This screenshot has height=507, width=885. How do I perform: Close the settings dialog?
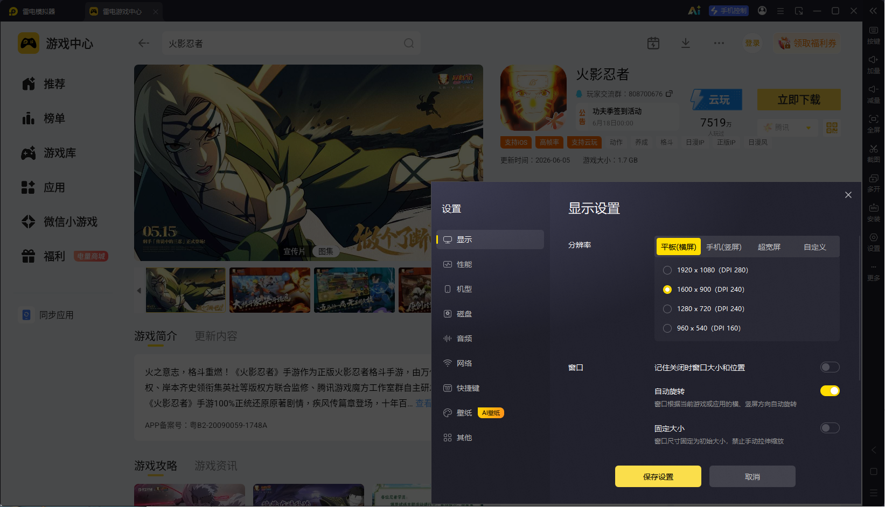[848, 195]
